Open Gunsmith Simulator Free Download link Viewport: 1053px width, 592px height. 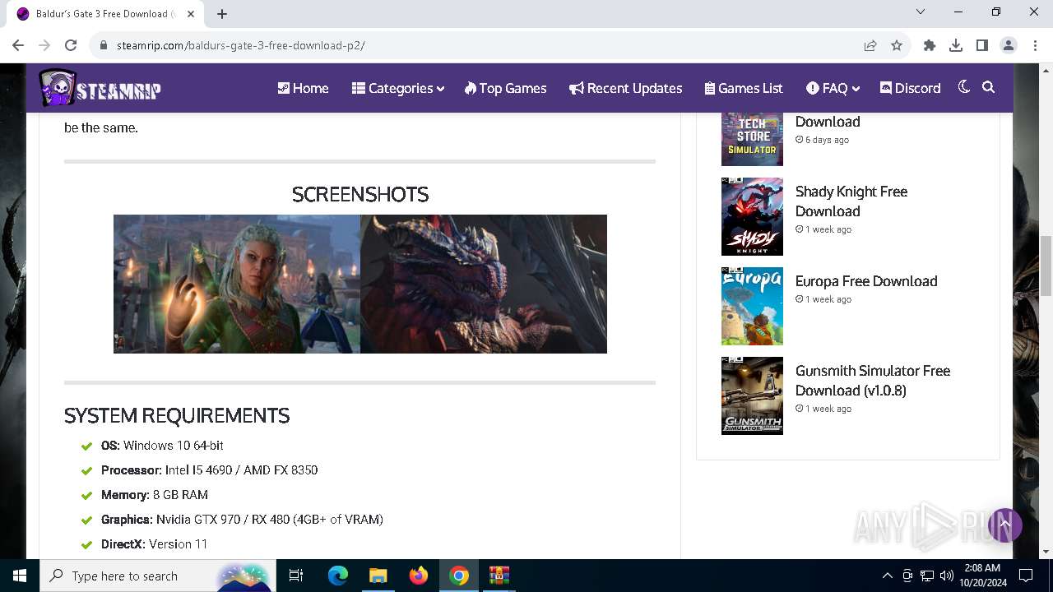(872, 381)
